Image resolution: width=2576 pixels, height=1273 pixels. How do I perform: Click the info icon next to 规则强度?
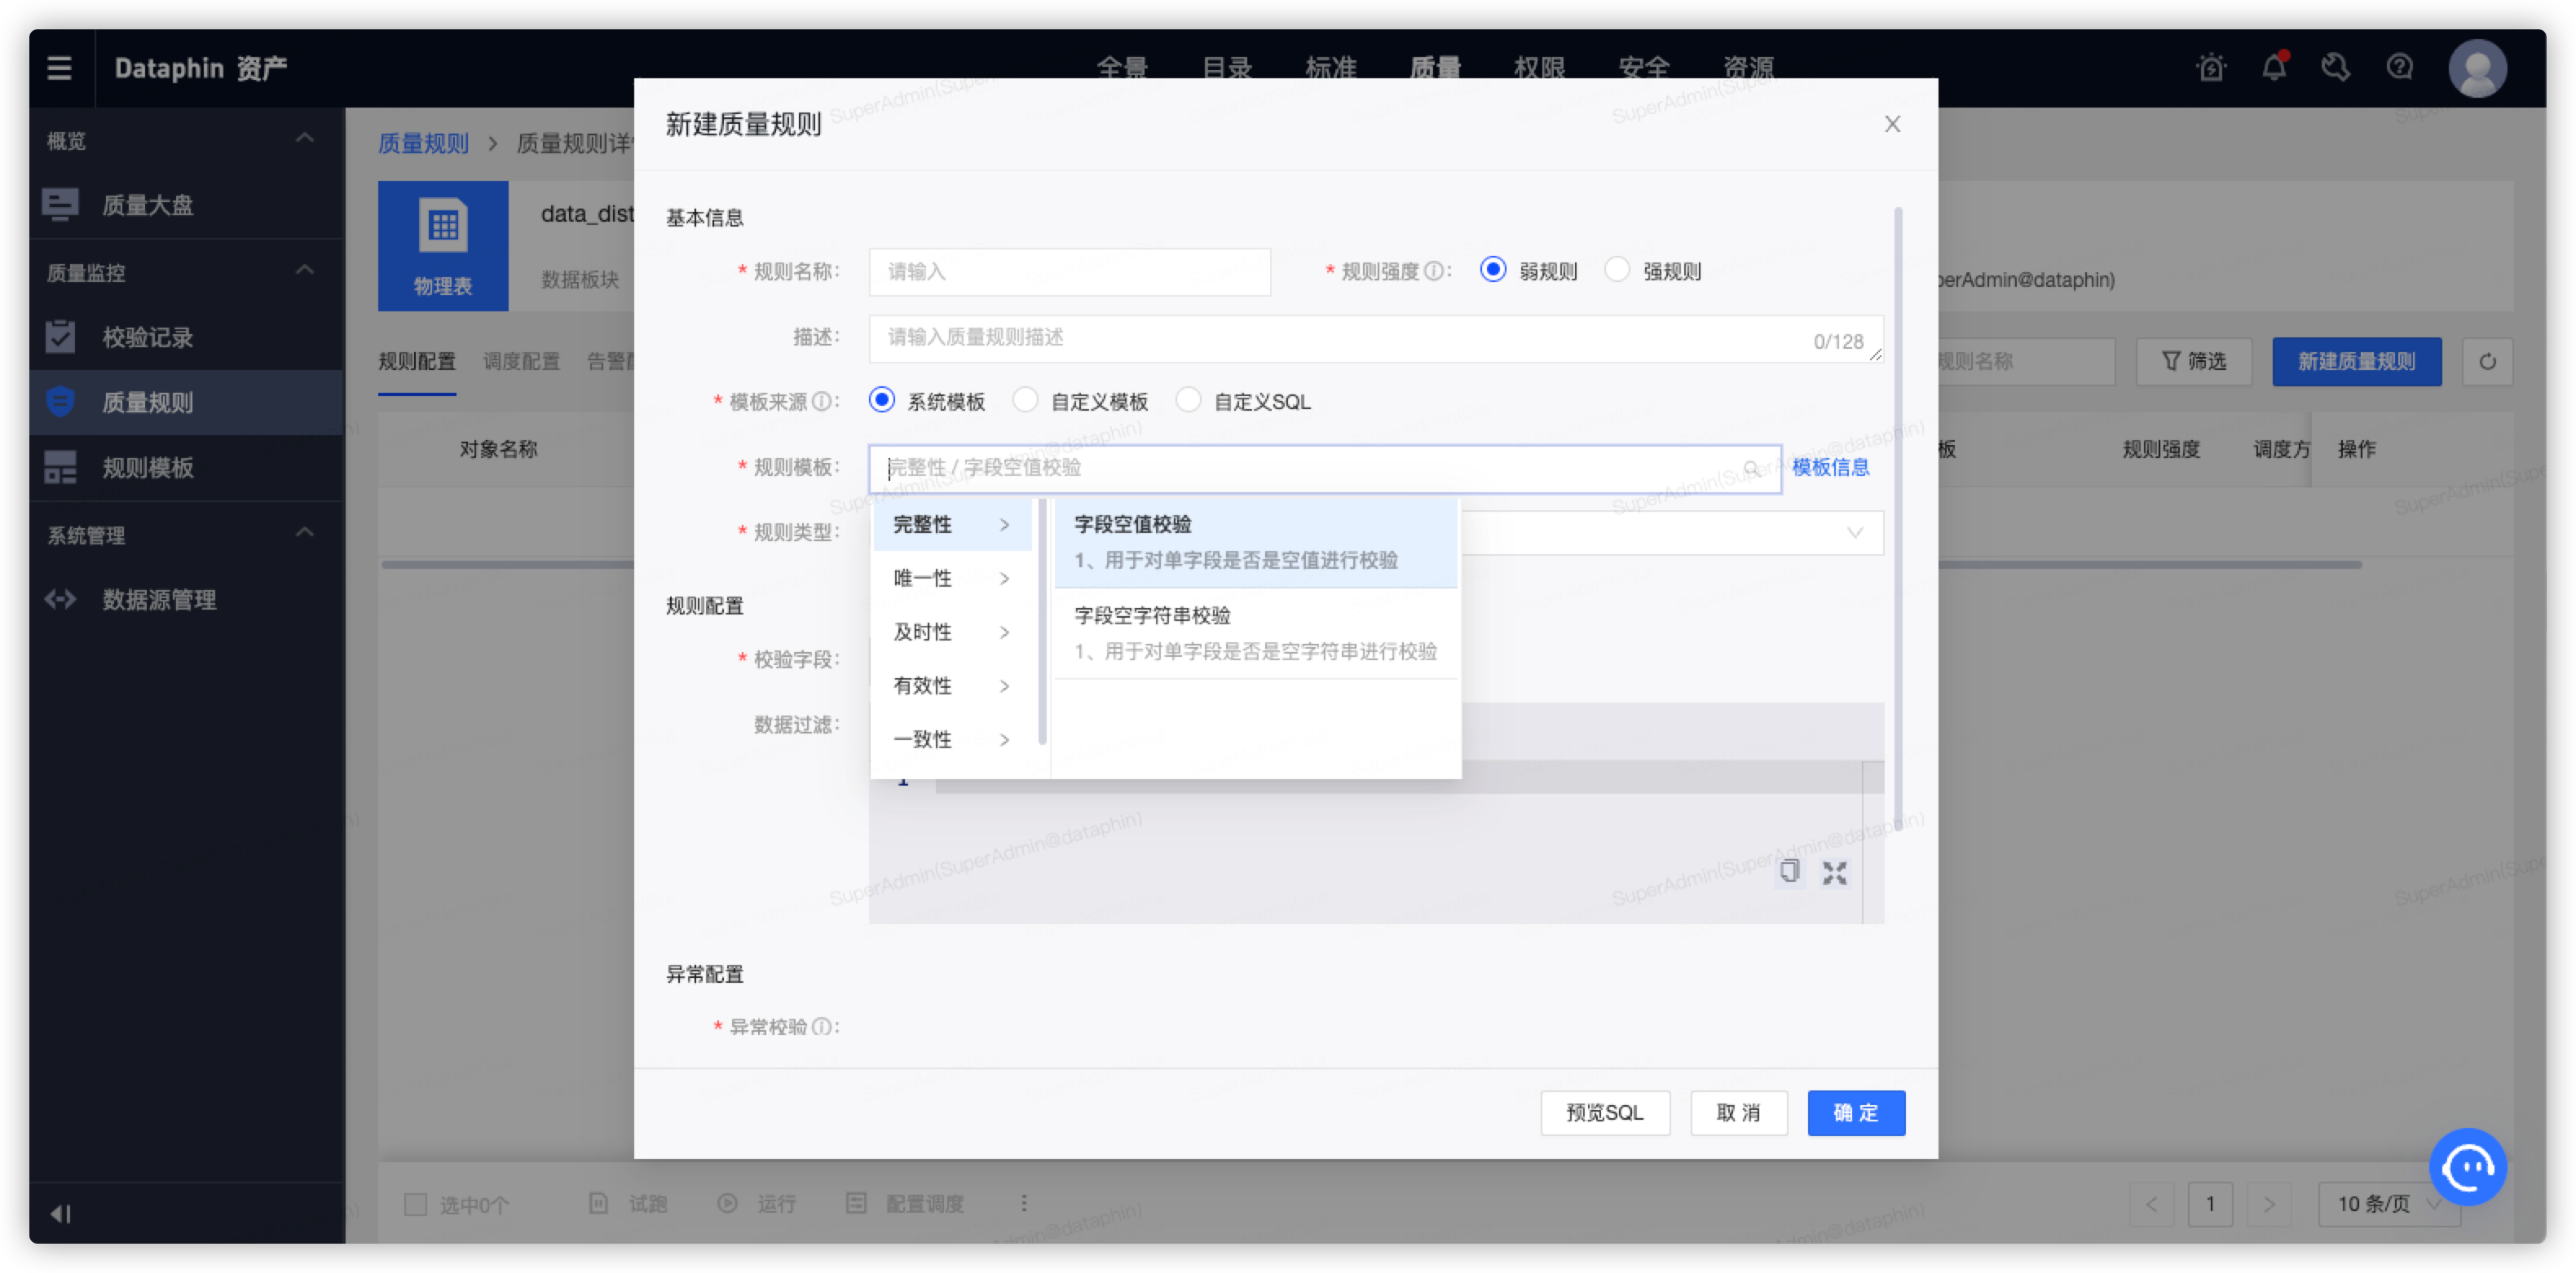[1433, 271]
